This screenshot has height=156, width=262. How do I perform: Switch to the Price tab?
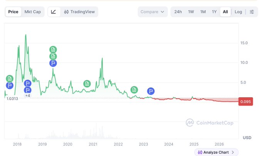[x=13, y=12]
